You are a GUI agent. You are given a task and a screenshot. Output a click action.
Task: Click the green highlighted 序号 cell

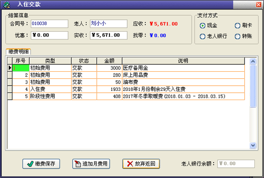pos(21,68)
